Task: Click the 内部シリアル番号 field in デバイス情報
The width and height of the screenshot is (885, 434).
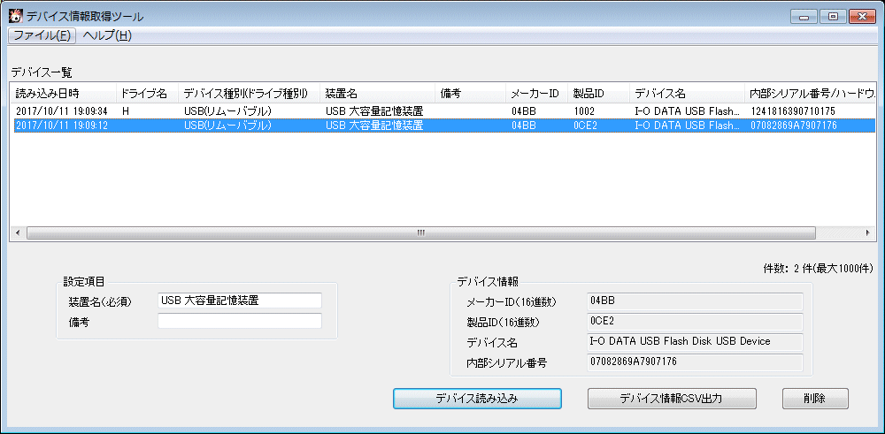Action: click(x=694, y=362)
